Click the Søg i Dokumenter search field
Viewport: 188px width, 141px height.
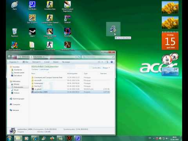98,57
